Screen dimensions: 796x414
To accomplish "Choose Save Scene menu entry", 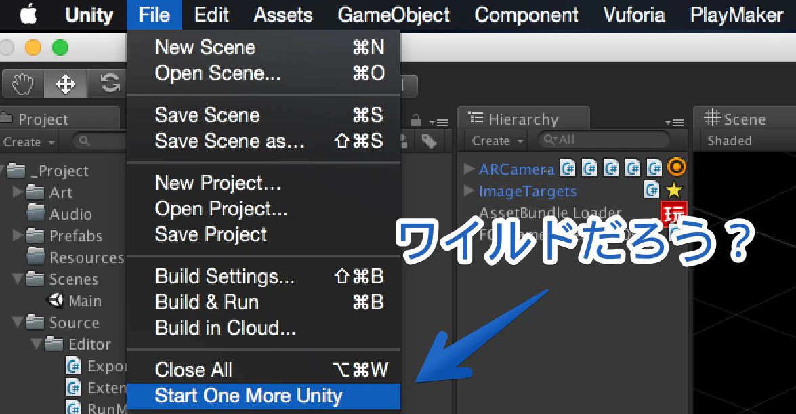I will tap(264, 115).
